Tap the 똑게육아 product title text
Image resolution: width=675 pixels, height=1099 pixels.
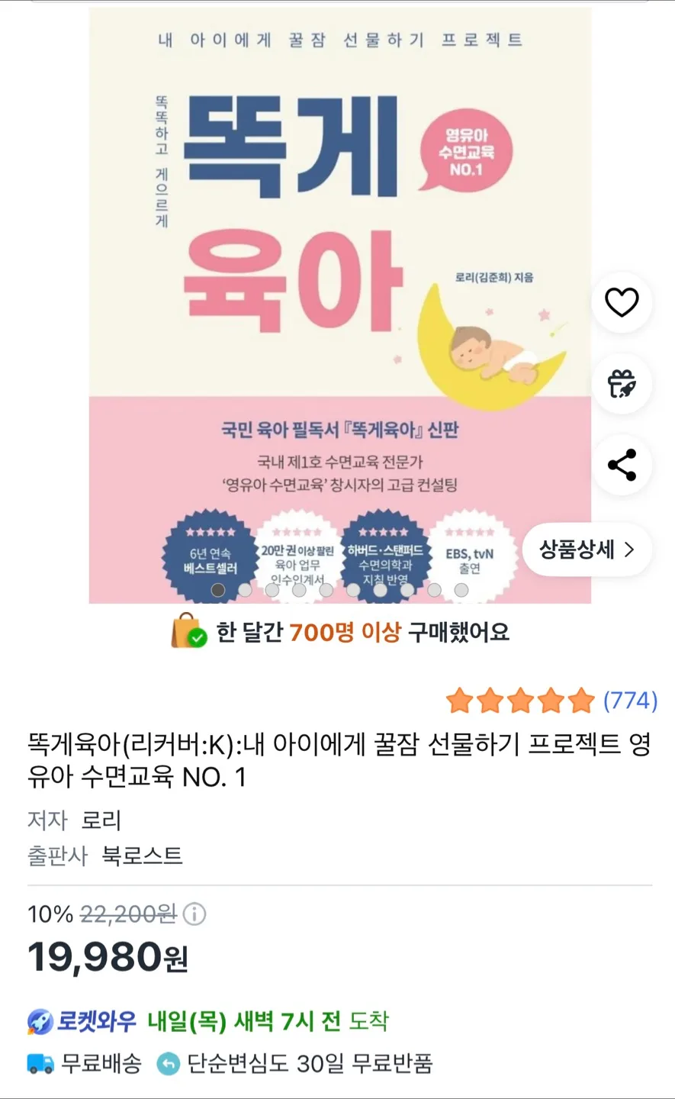tap(339, 759)
